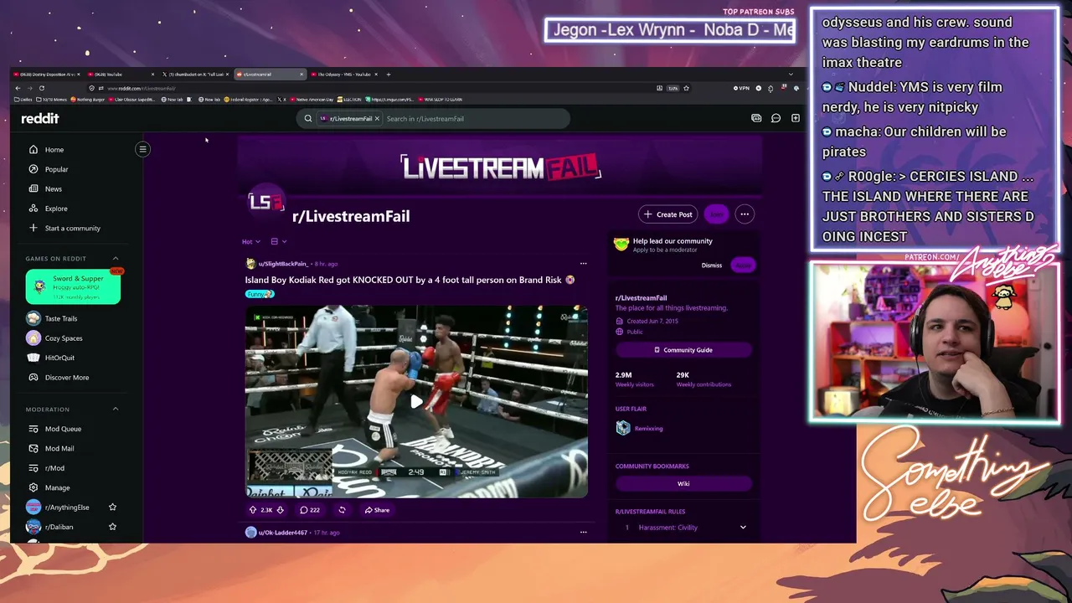1072x603 pixels.
Task: Open the HitOrQuit game
Action: click(x=59, y=358)
